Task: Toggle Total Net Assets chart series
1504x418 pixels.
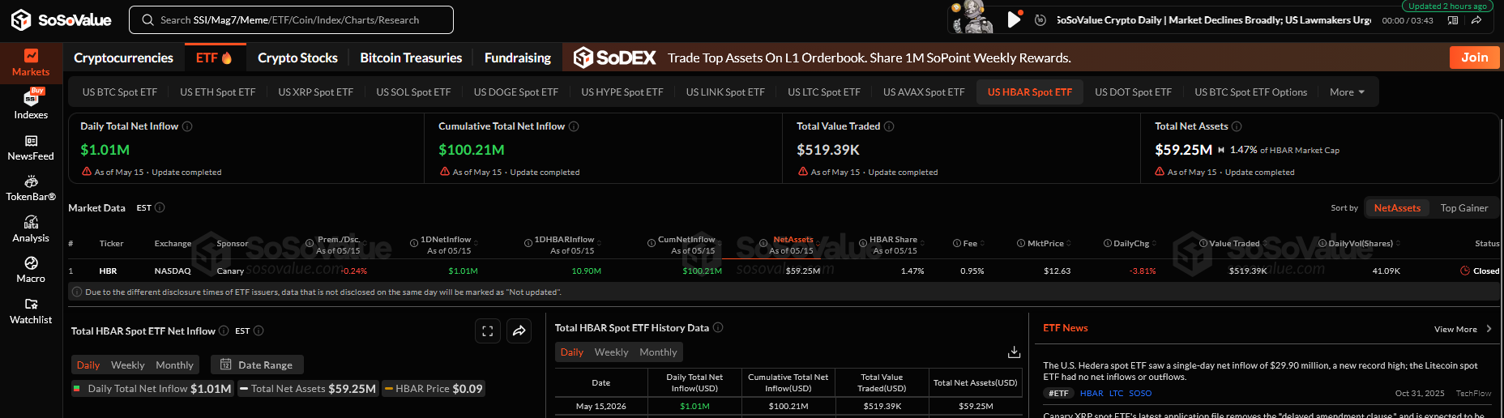Action: tap(309, 389)
